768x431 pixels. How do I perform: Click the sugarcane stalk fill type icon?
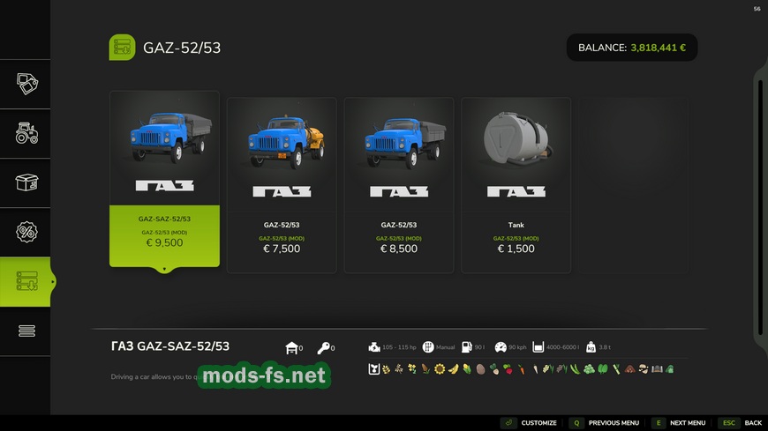[x=617, y=369]
